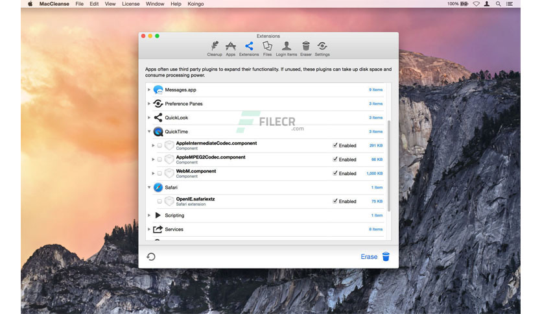Open the Help menu
Image resolution: width=542 pixels, height=314 pixels.
pos(176,4)
